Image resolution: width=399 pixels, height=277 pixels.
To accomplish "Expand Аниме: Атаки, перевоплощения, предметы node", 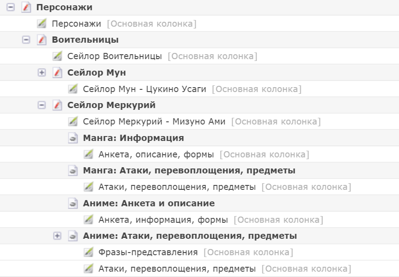I will pyautogui.click(x=57, y=236).
